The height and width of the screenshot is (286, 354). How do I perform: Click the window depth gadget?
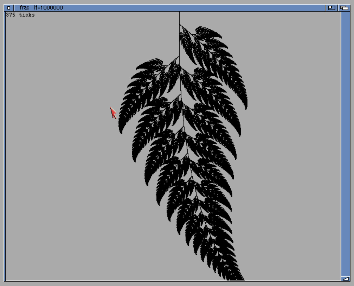pyautogui.click(x=344, y=8)
